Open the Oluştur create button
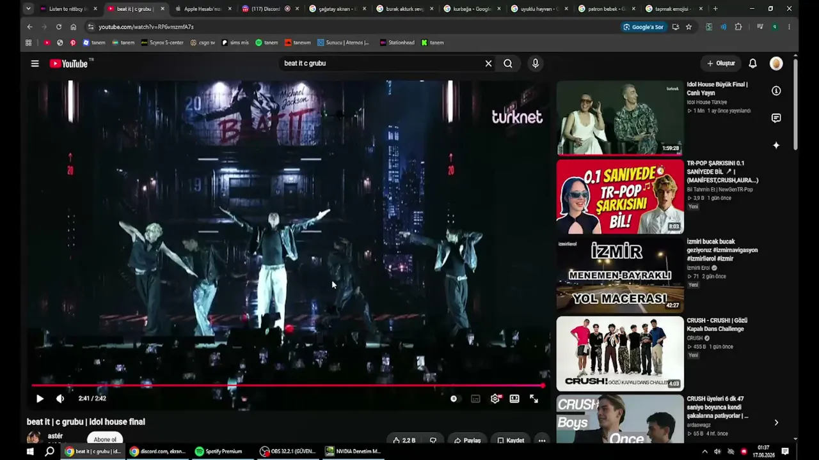Viewport: 819px width, 460px height. click(x=720, y=63)
